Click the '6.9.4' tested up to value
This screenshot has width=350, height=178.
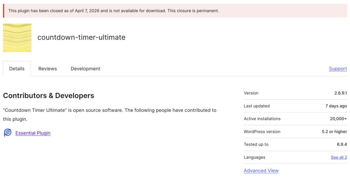point(342,144)
